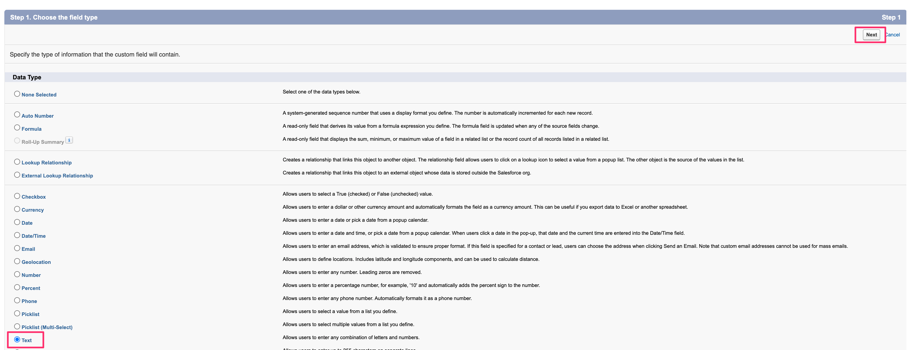Click description 'Allows users to select a value from a list'
The height and width of the screenshot is (350, 908).
tap(340, 311)
